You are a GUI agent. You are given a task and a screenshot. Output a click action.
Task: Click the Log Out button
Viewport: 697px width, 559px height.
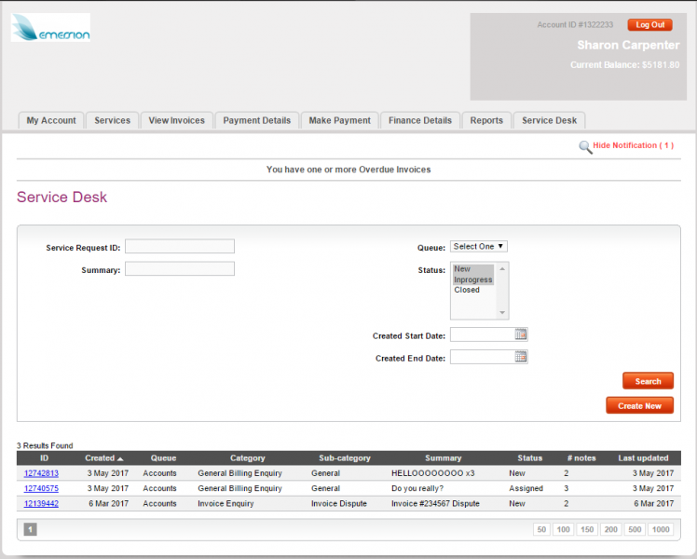pos(649,25)
